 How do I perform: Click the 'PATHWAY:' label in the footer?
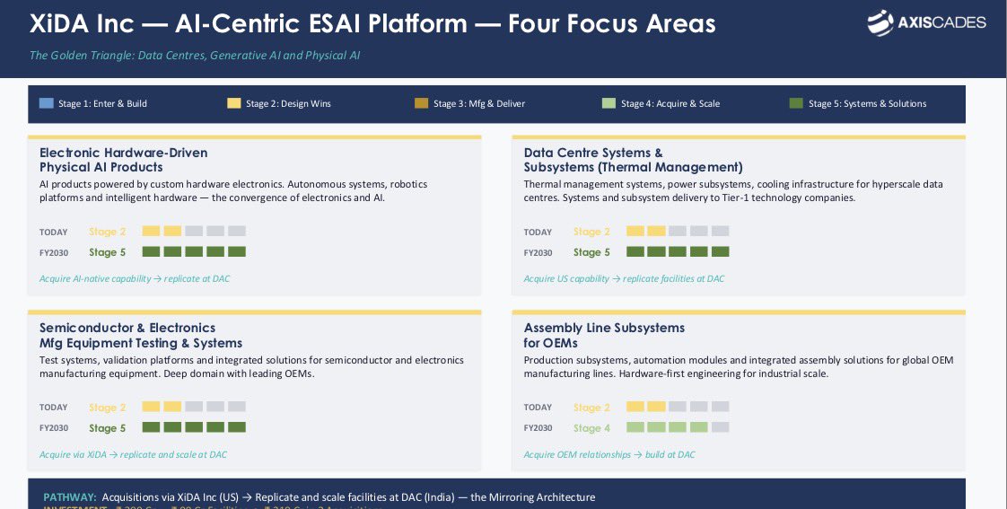click(70, 497)
